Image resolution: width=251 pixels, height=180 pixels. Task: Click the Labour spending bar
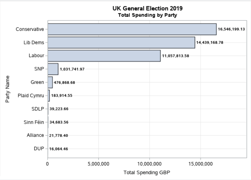pos(104,56)
